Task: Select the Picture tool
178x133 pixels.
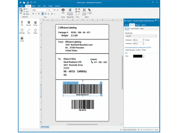Action: pos(35,23)
